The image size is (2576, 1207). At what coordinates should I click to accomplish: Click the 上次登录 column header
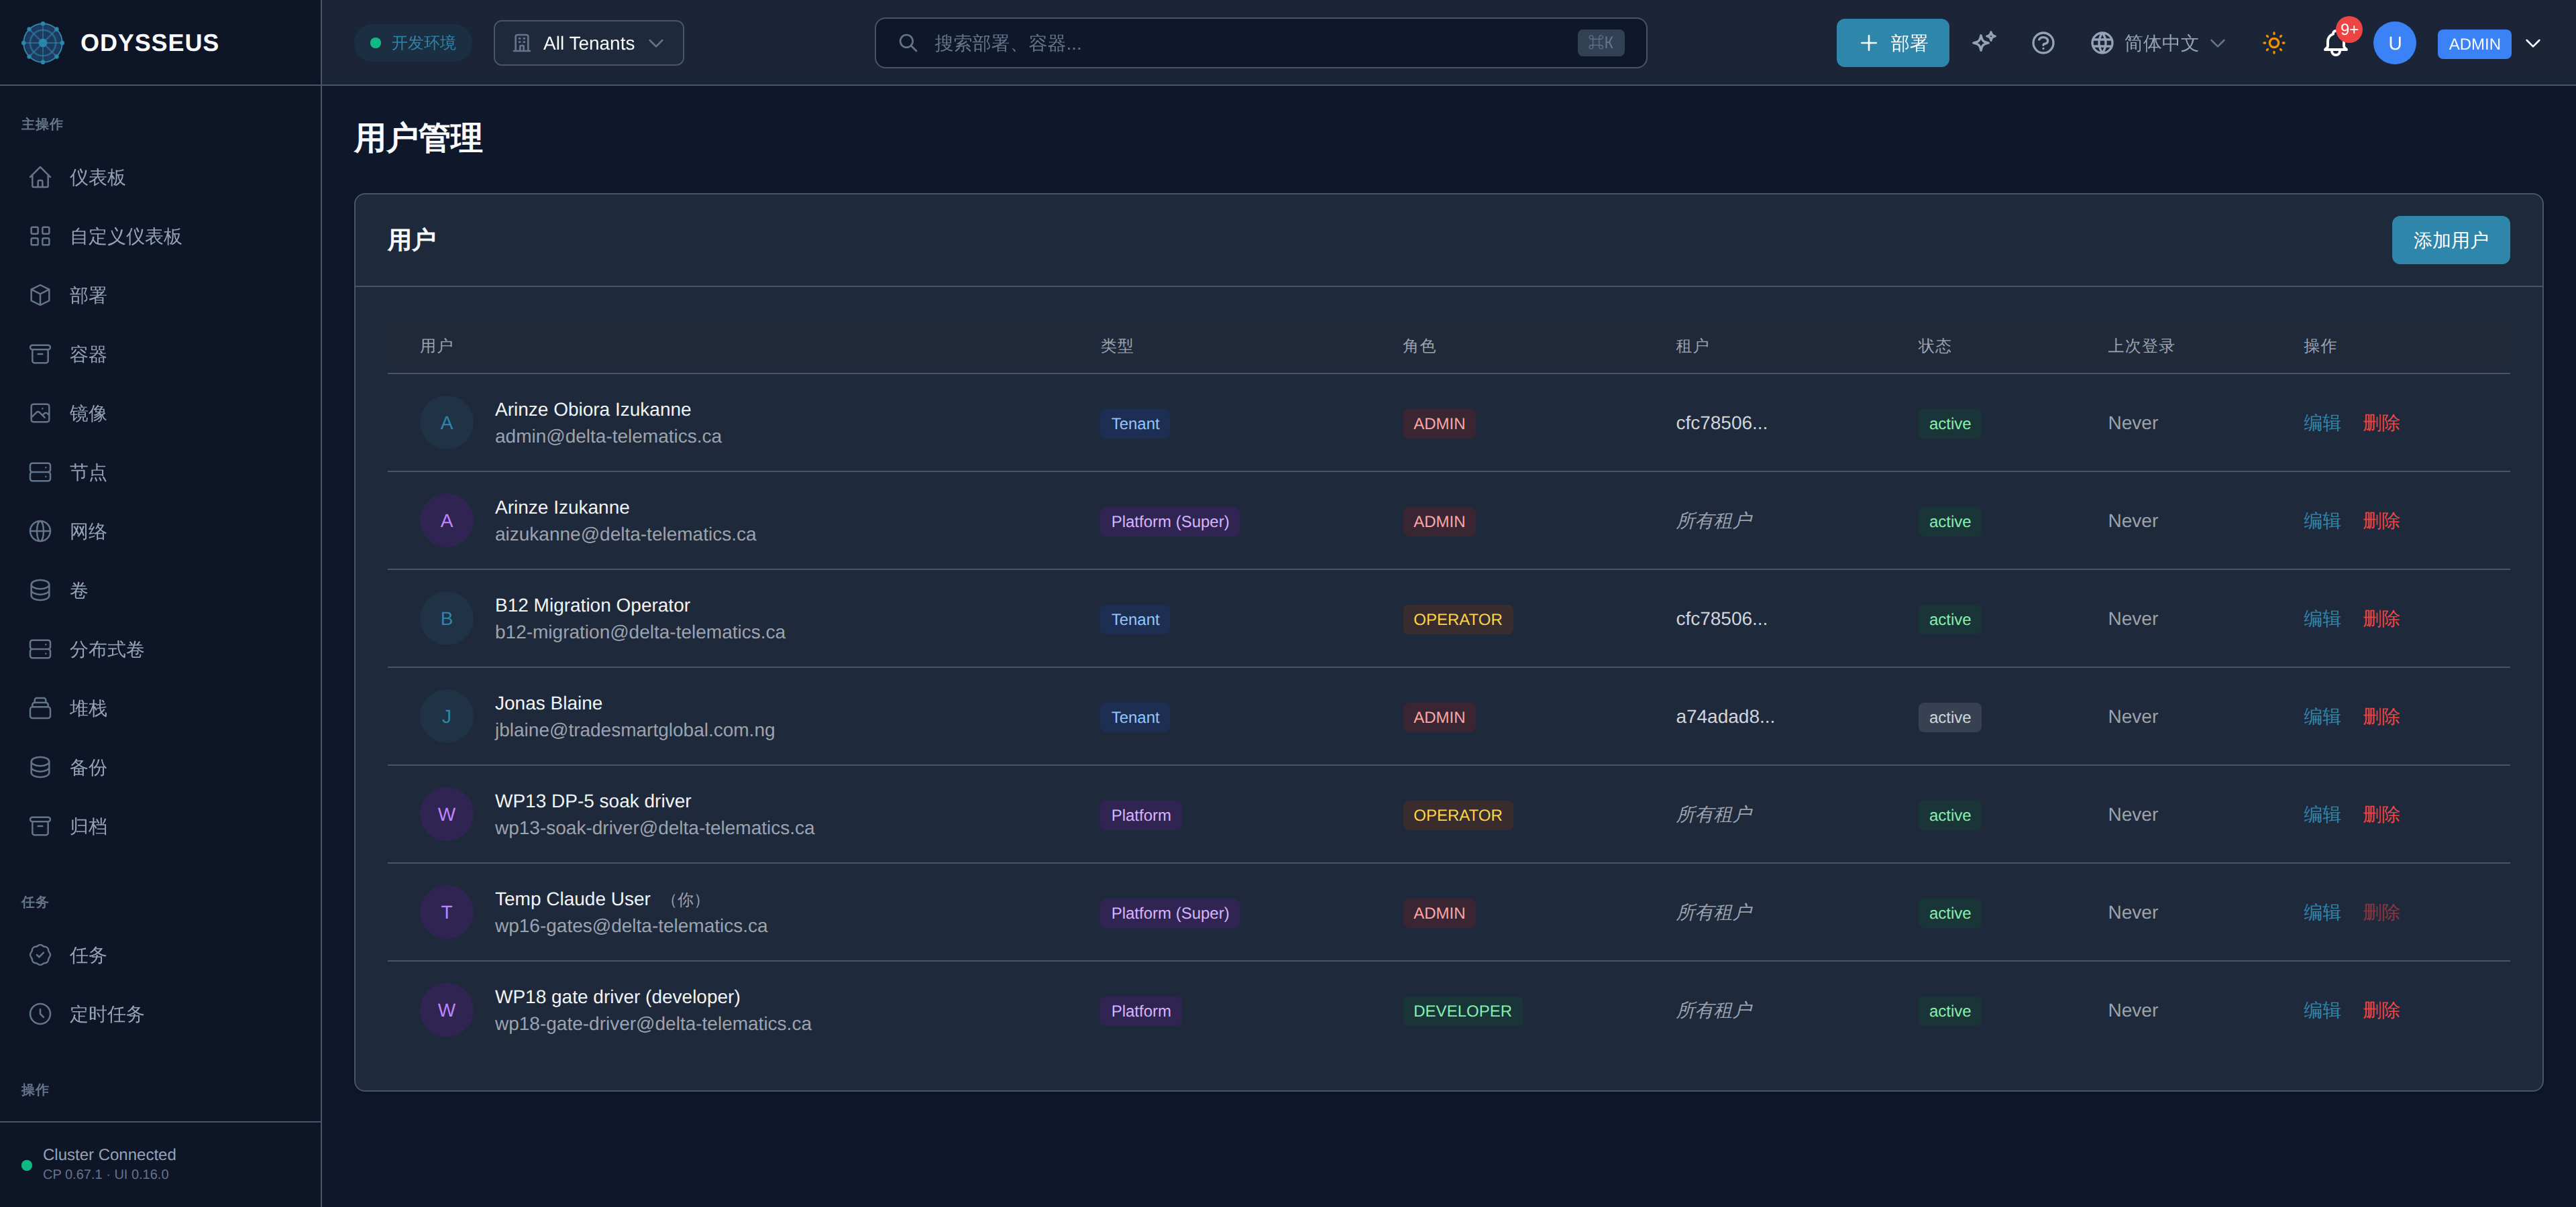2141,346
